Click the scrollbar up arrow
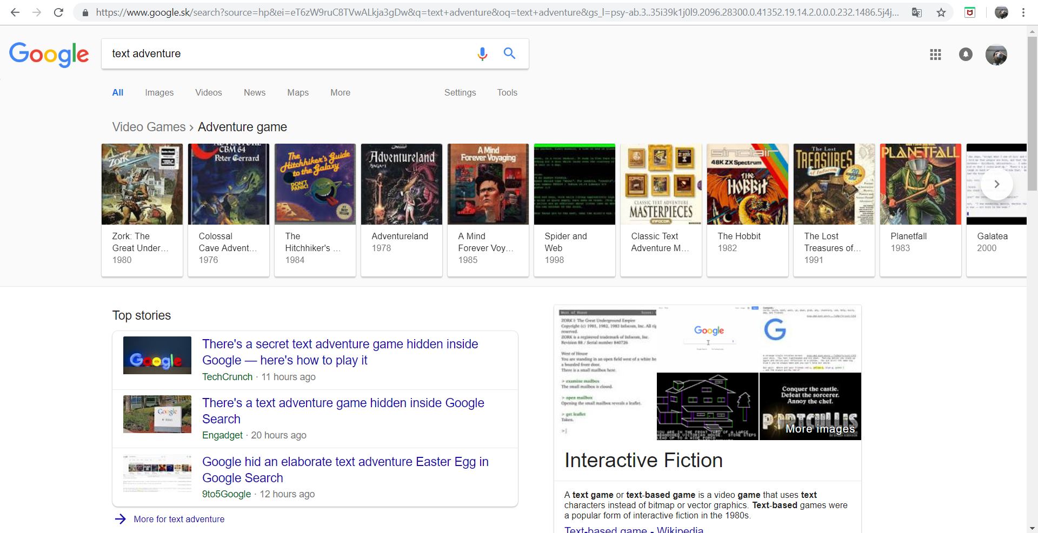1038x533 pixels. tap(1032, 31)
